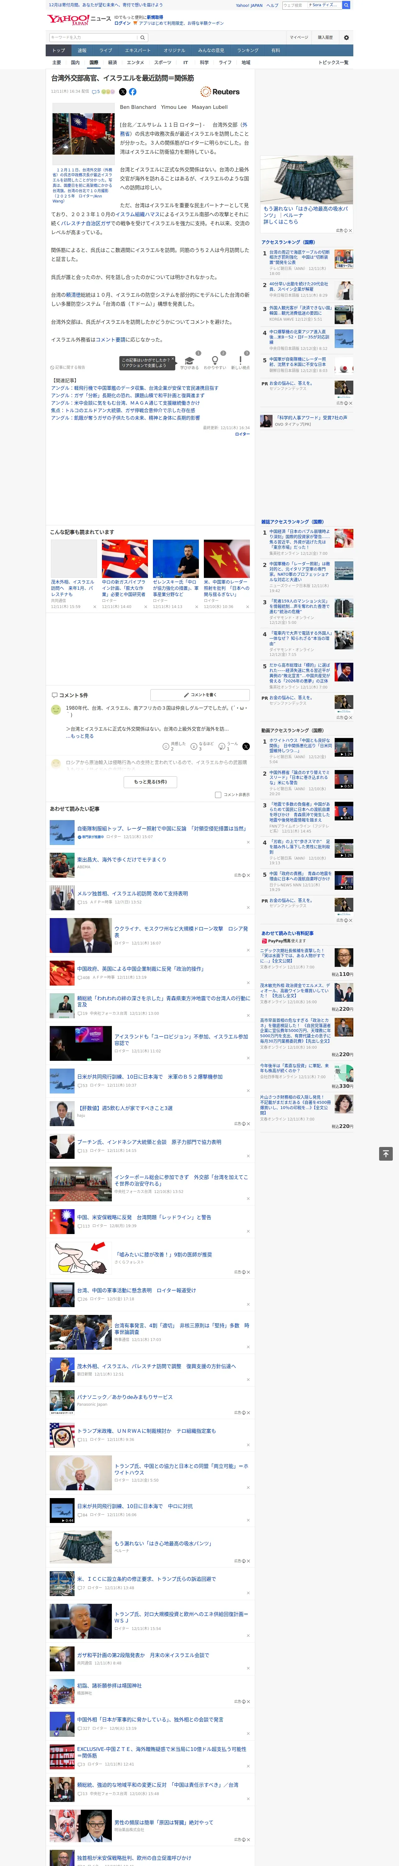Screen dimensions: 399x1866
Task: Open the エキスパート navigation tab
Action: pos(138,51)
